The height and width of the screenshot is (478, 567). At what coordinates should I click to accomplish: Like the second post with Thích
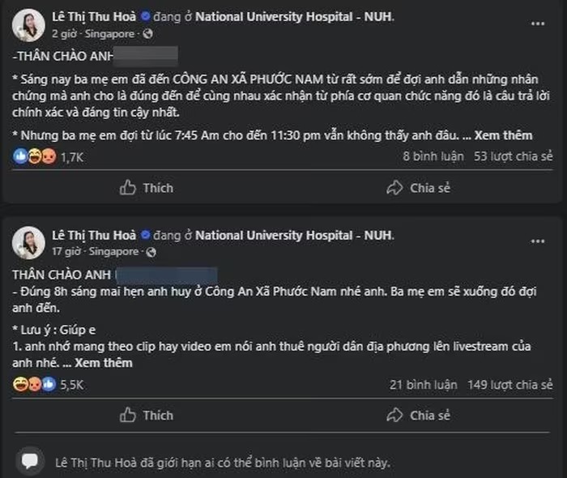147,416
